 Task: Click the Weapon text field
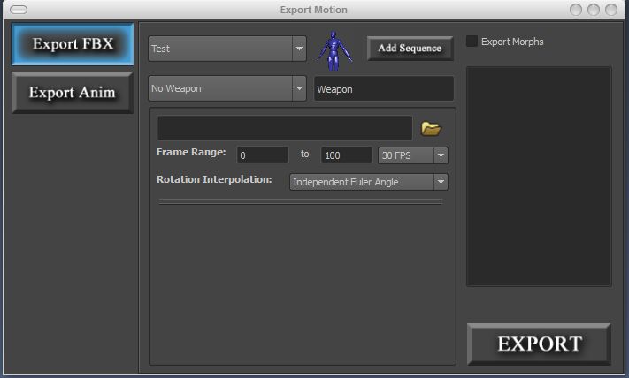[384, 89]
